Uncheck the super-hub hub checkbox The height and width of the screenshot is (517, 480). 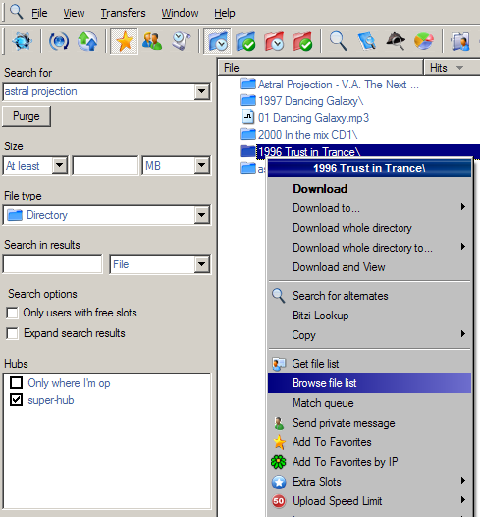[16, 400]
